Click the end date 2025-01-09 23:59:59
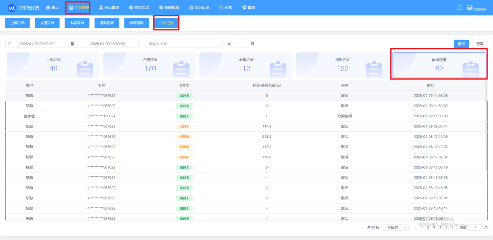The height and width of the screenshot is (240, 493). [x=108, y=44]
